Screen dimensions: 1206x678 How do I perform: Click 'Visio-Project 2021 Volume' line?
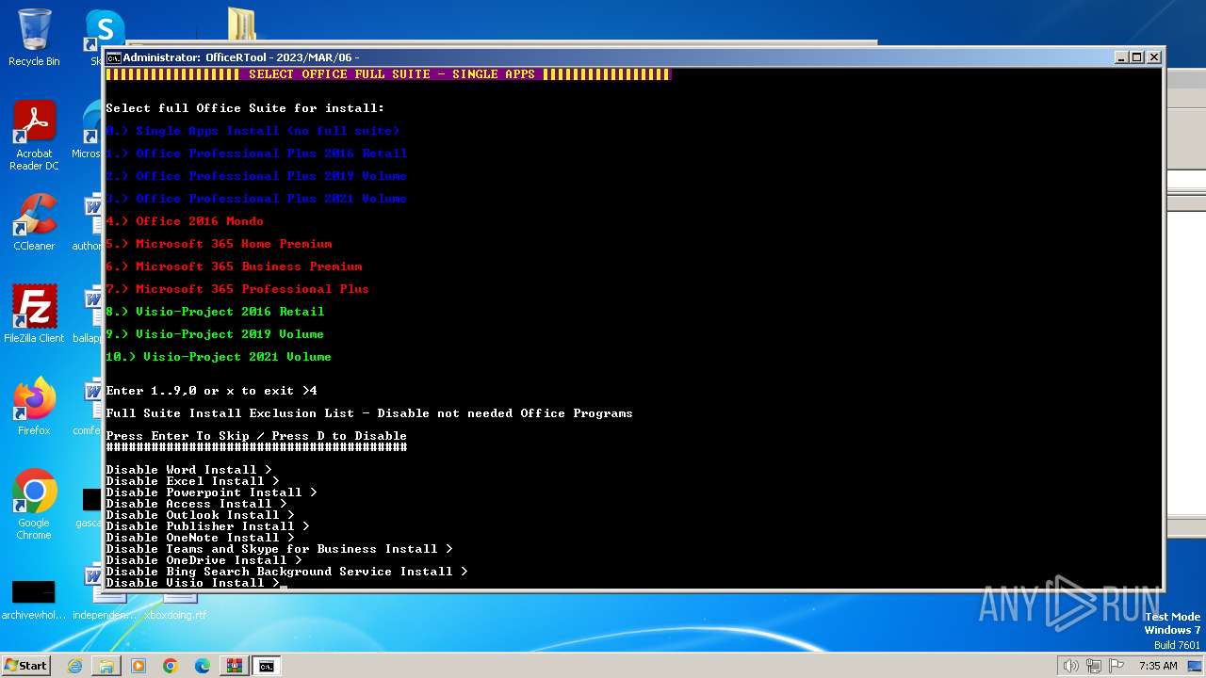219,357
